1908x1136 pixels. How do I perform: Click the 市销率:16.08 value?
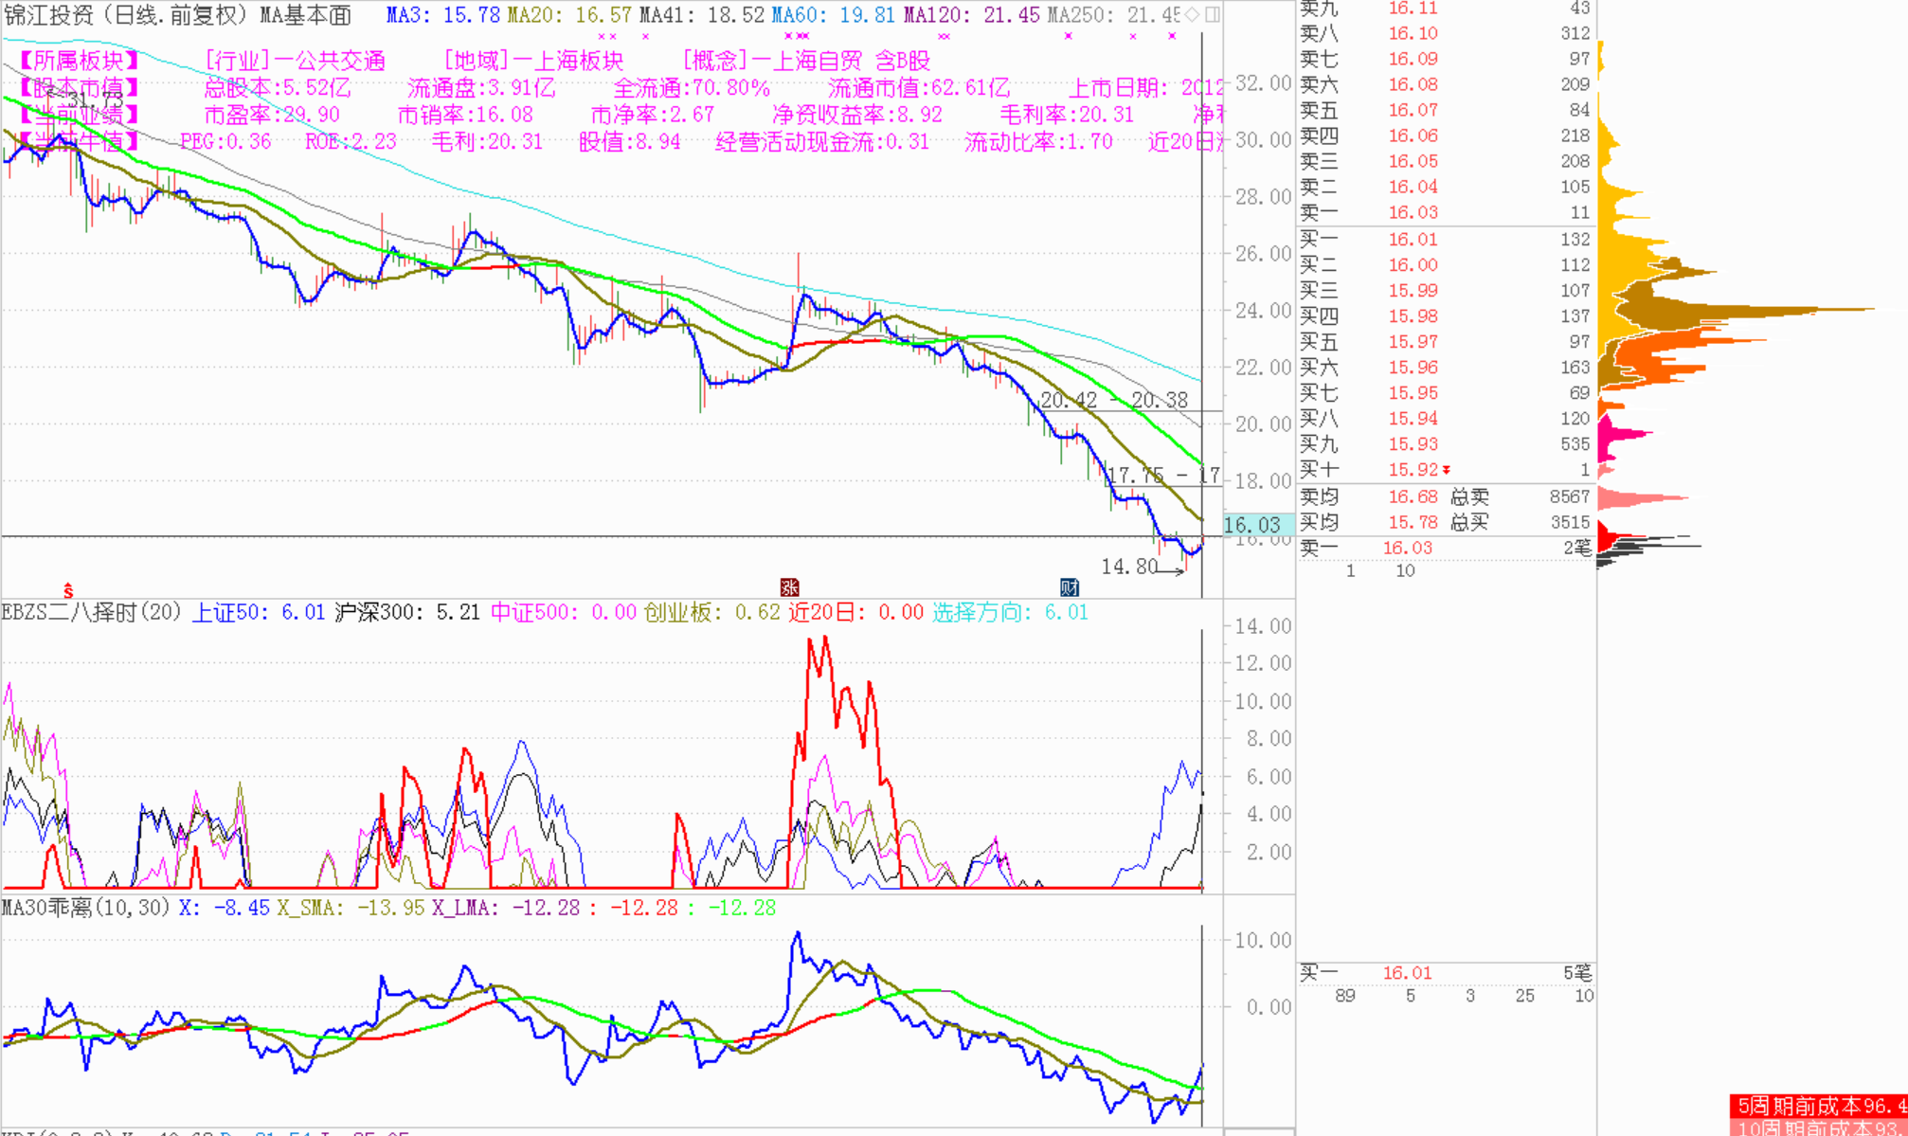[465, 115]
